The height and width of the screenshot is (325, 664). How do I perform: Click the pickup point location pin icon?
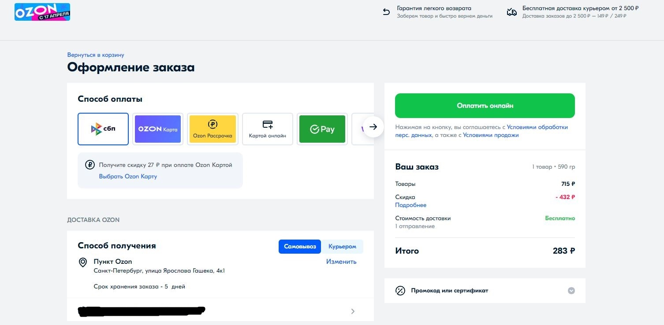pyautogui.click(x=82, y=262)
